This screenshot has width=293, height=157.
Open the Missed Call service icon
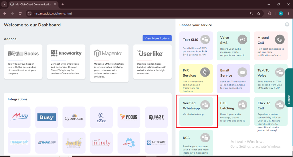point(280,40)
